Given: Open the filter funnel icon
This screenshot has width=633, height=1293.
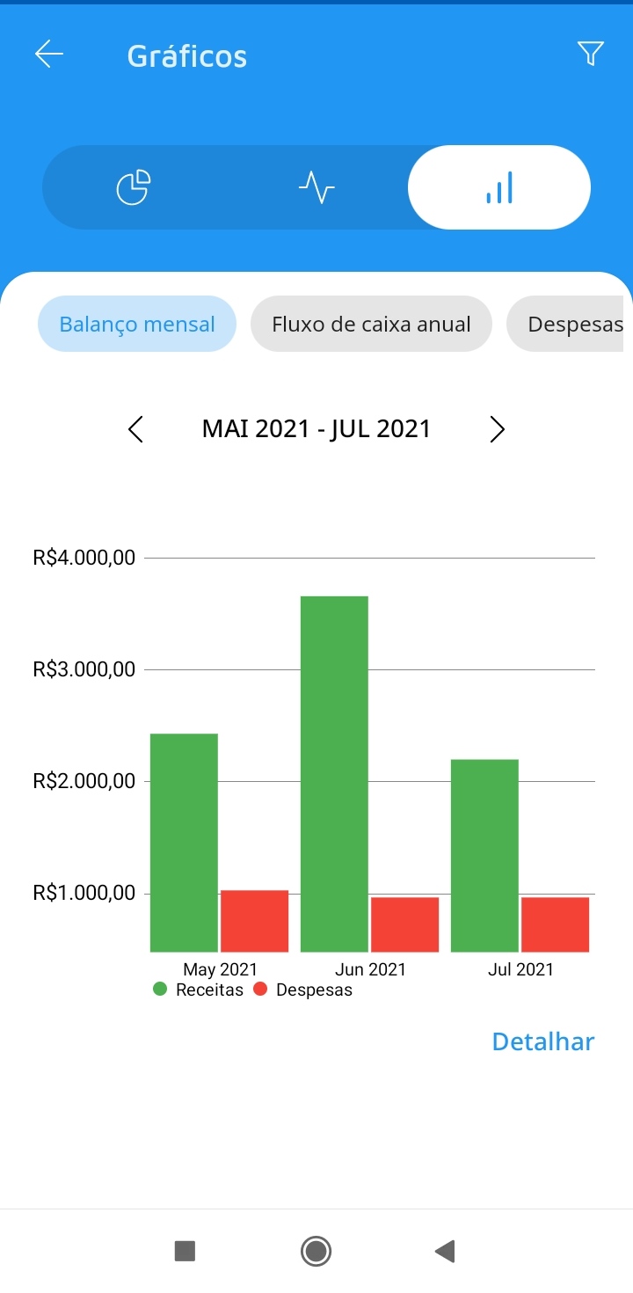Looking at the screenshot, I should [591, 55].
